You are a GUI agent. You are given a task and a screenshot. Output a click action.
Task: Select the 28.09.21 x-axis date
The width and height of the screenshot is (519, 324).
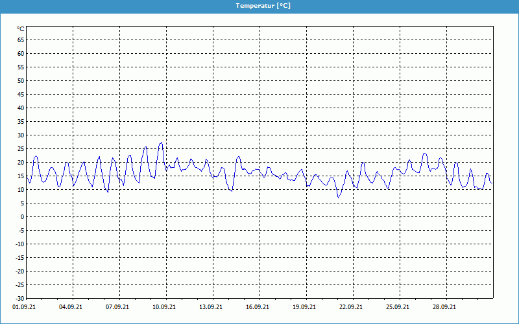pyautogui.click(x=444, y=307)
